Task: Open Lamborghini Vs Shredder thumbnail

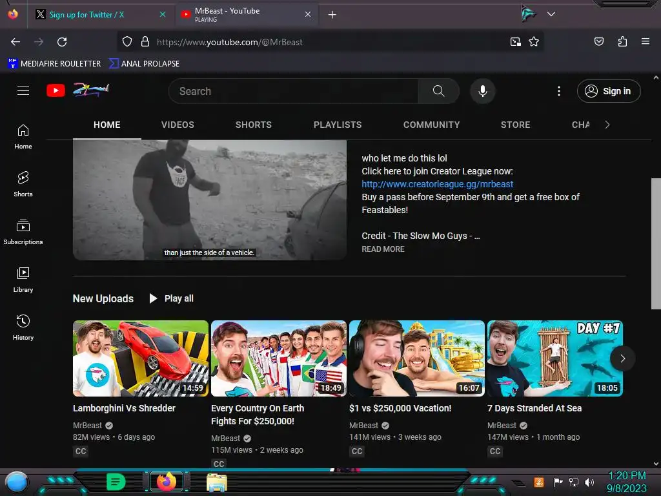Action: coord(140,358)
